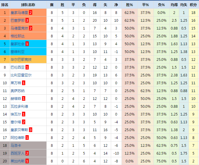Click the 排名 column header
This screenshot has height=165, width=199.
coord(5,5)
